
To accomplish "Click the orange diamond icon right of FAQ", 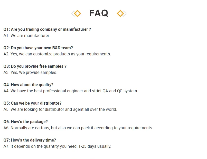I will (x=120, y=13).
